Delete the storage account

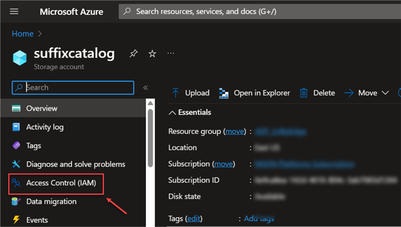tap(317, 93)
